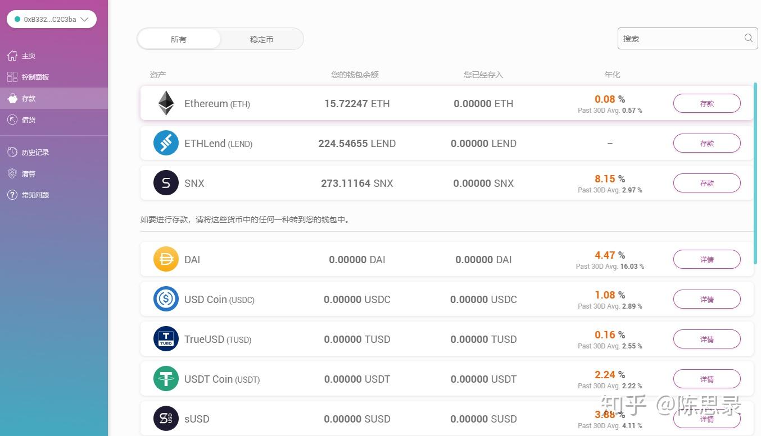761x436 pixels.
Task: Open the 控制面板 dashboard icon
Action: point(12,77)
